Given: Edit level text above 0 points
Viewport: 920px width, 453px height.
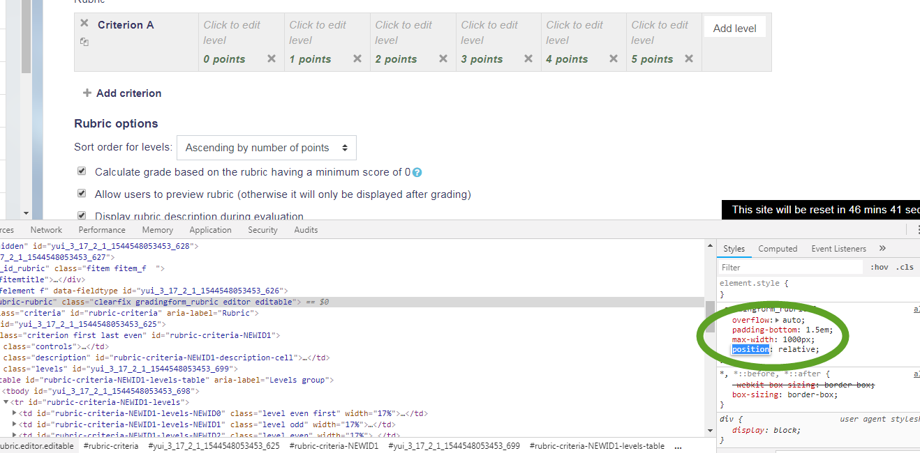Looking at the screenshot, I should tap(232, 32).
